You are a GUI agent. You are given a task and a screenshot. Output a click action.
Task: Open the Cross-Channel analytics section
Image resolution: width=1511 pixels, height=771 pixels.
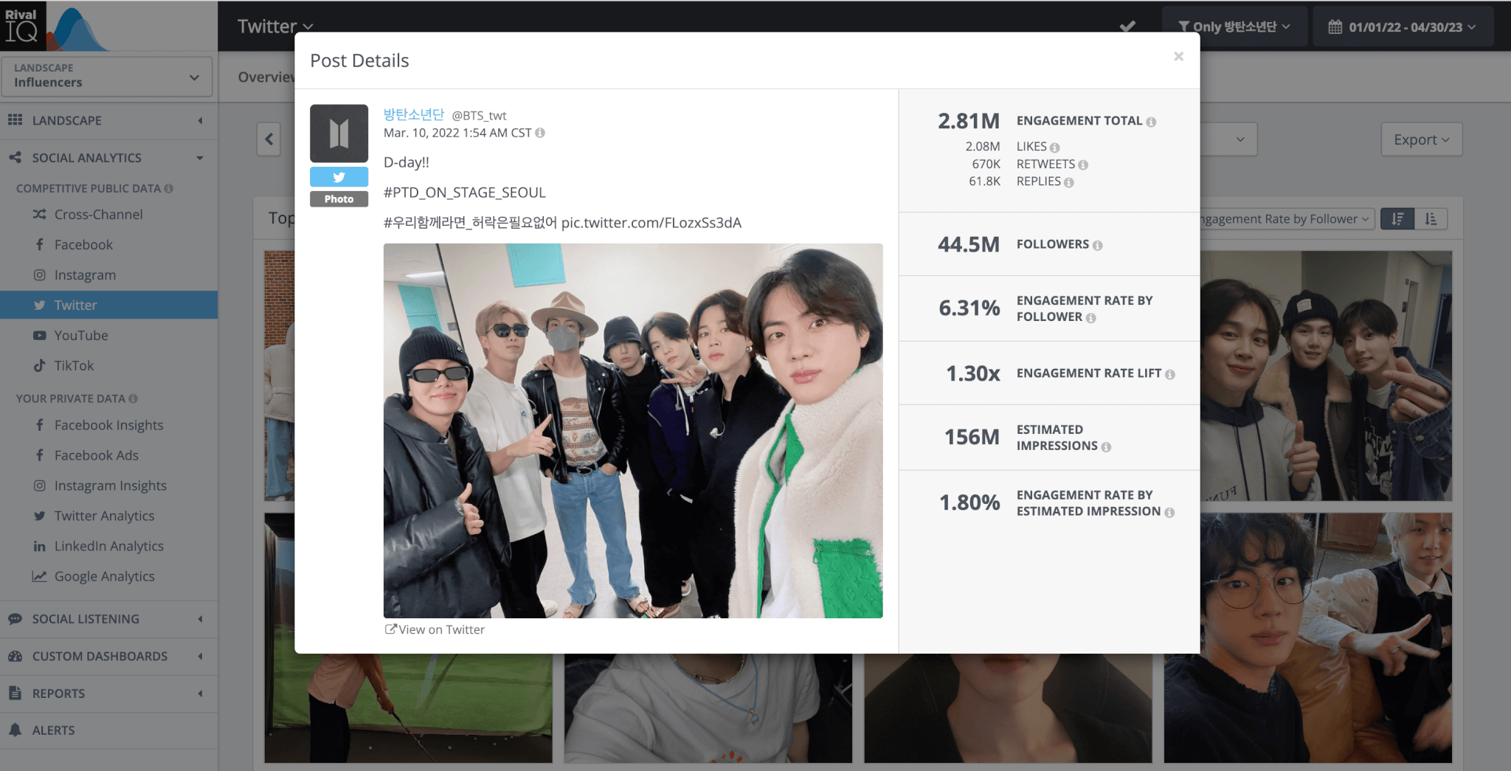click(98, 214)
